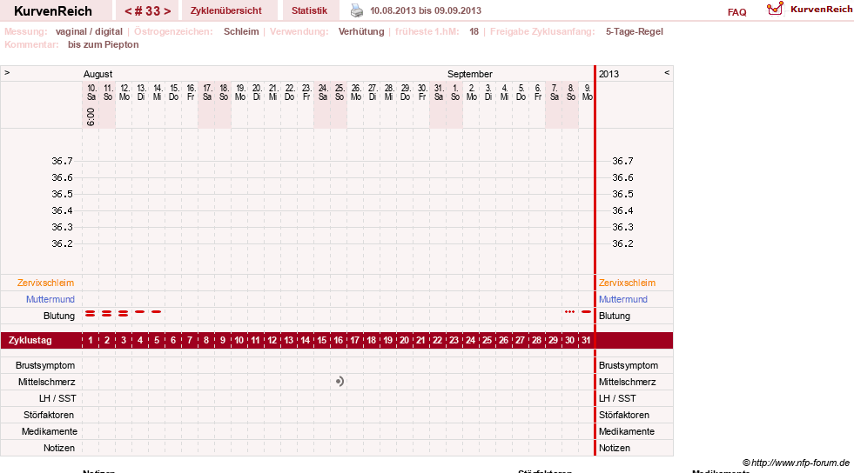Click the 'Verhütung' Verwendung value

(361, 31)
